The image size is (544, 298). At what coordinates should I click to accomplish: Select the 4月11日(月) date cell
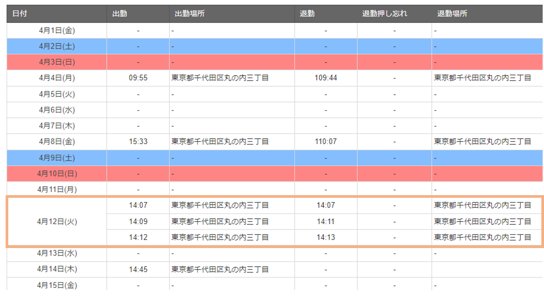(x=57, y=190)
